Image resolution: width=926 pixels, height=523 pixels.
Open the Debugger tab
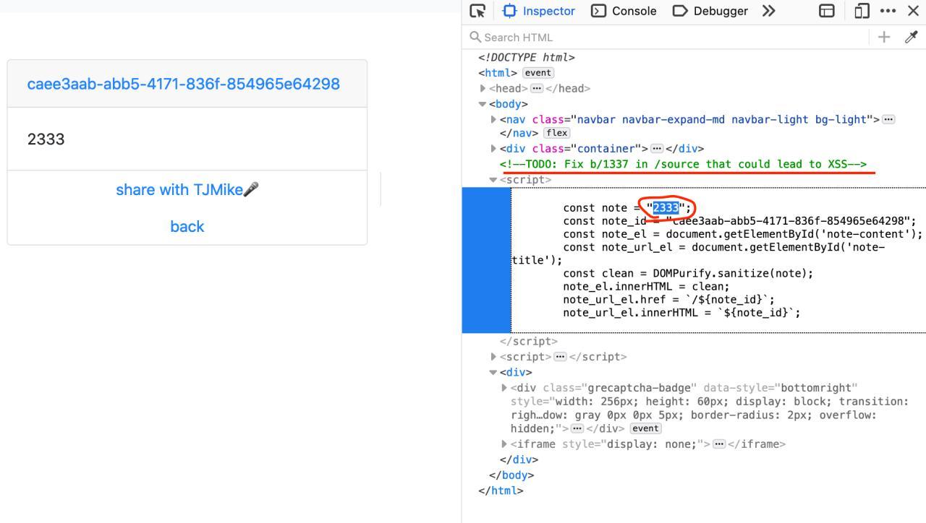[710, 11]
